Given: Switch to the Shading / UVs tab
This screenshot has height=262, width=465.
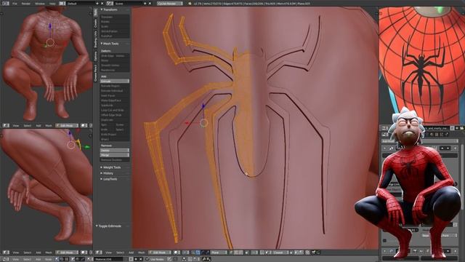Looking at the screenshot, I should coord(95,39).
